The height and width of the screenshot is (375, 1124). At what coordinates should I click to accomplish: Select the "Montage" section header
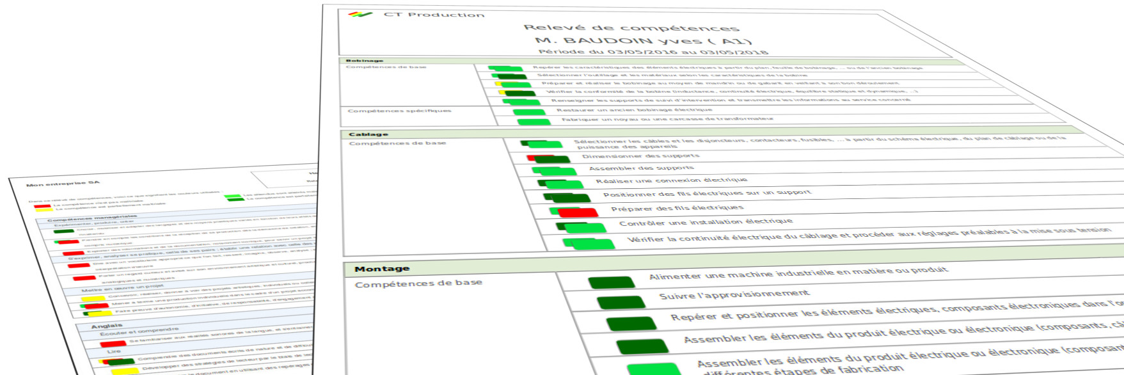(382, 269)
